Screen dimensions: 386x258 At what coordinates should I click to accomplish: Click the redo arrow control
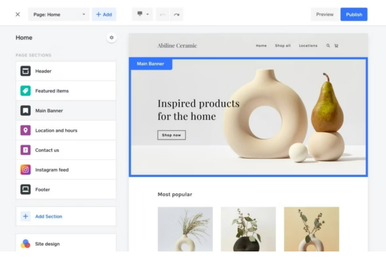click(177, 14)
